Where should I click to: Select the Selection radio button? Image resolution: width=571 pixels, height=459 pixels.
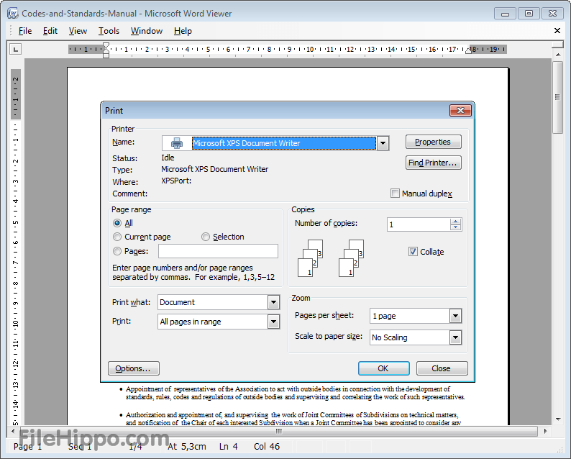(206, 237)
